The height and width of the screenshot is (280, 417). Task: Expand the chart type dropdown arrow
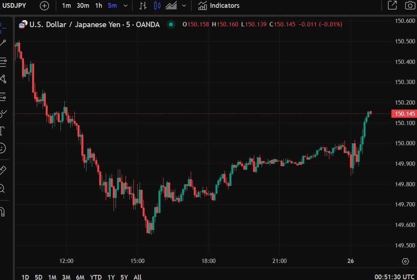184,6
